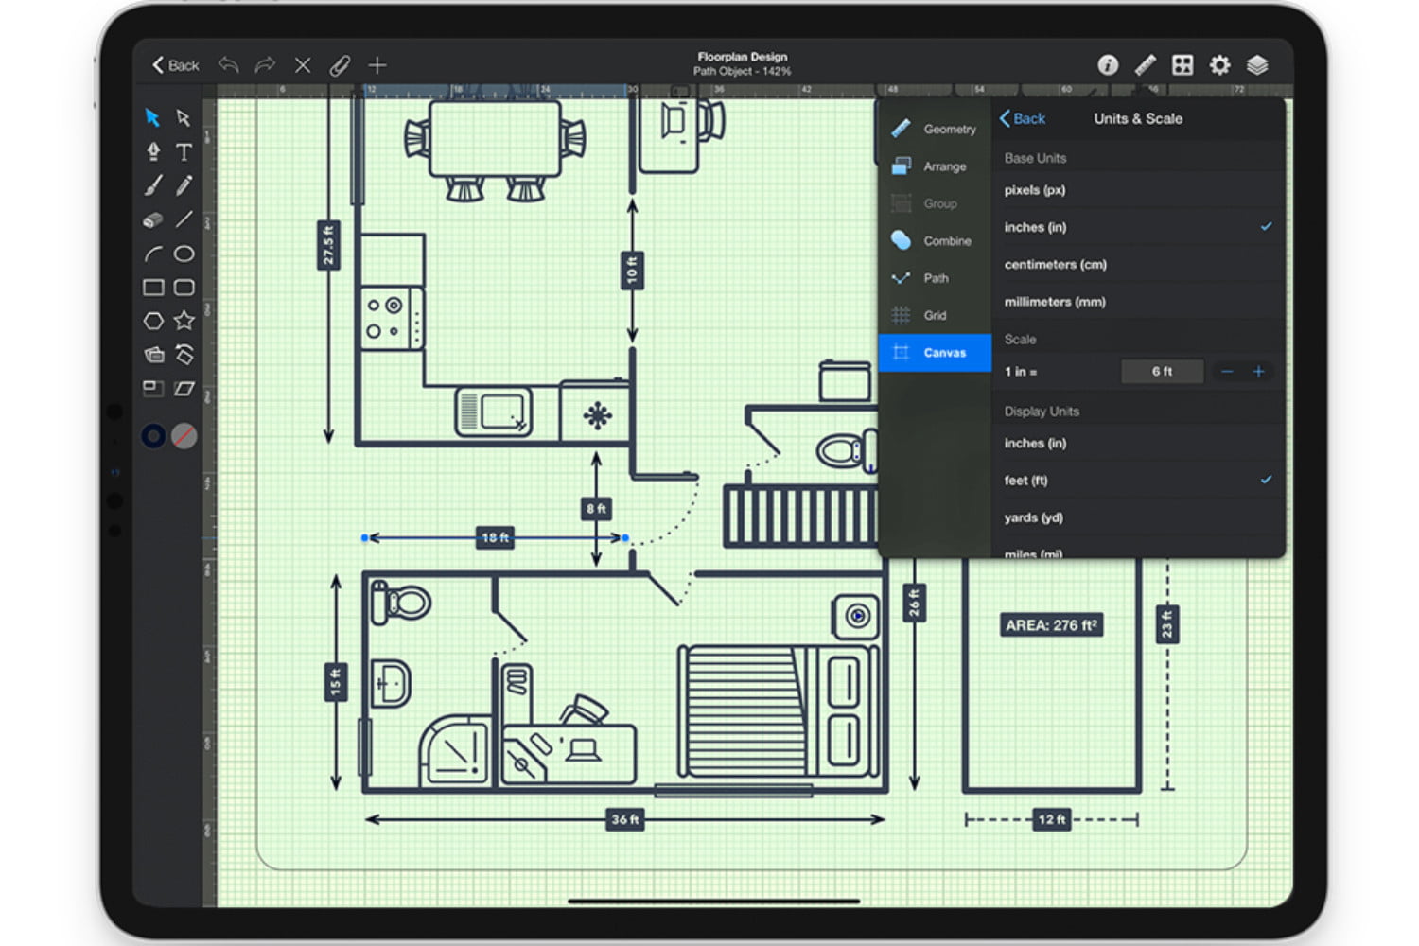
Task: Select the Star shape tool
Action: 184,321
